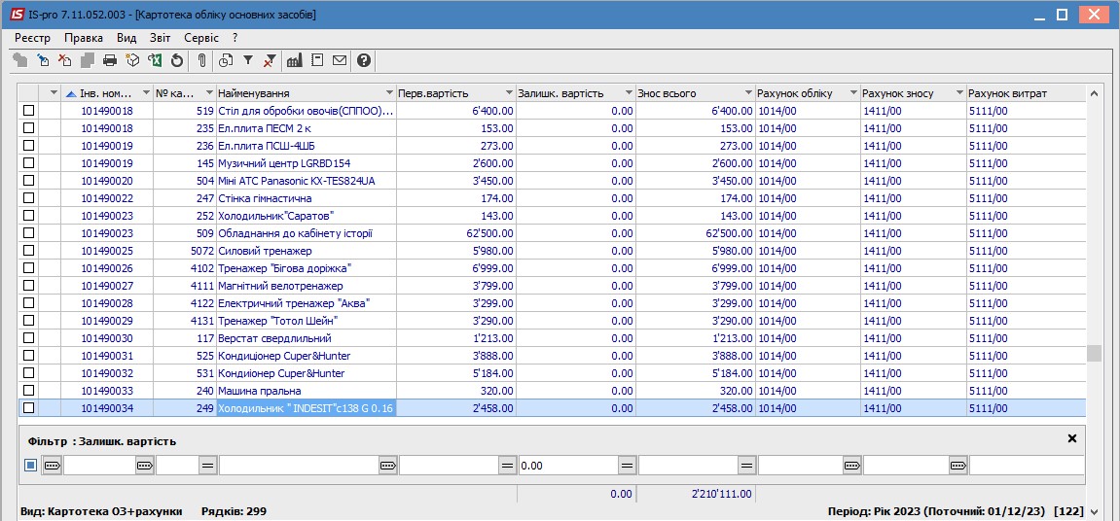
Task: Click the envelope mail icon
Action: pyautogui.click(x=340, y=60)
